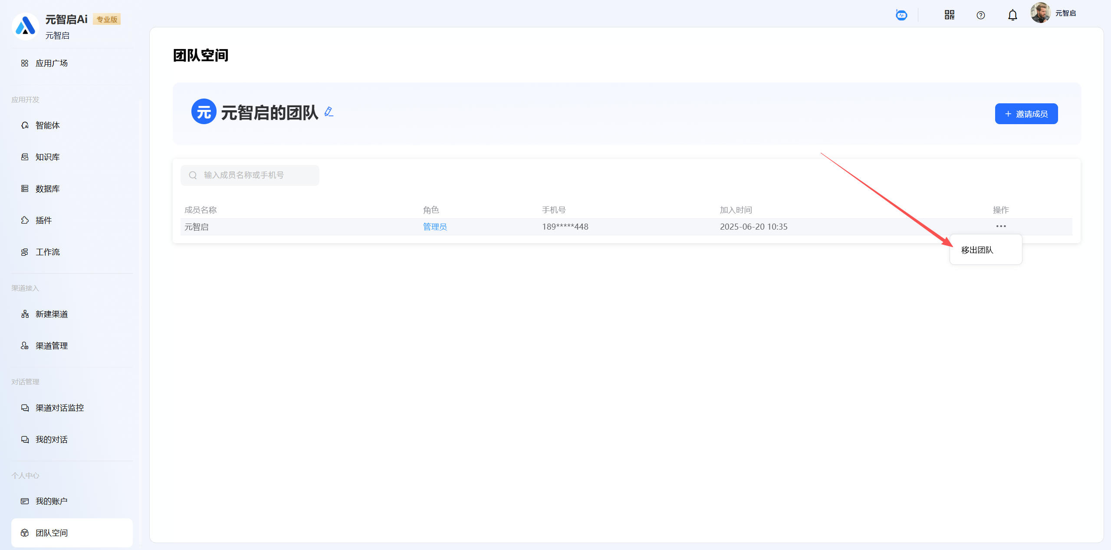Open the 知识库 sidebar item
Image resolution: width=1111 pixels, height=550 pixels.
coord(47,157)
